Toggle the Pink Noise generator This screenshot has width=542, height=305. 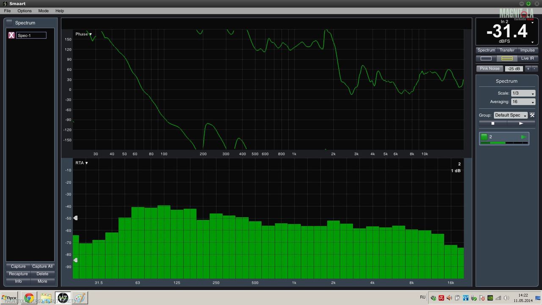[x=489, y=69]
